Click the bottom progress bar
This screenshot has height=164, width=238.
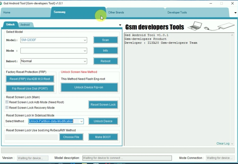point(118,150)
